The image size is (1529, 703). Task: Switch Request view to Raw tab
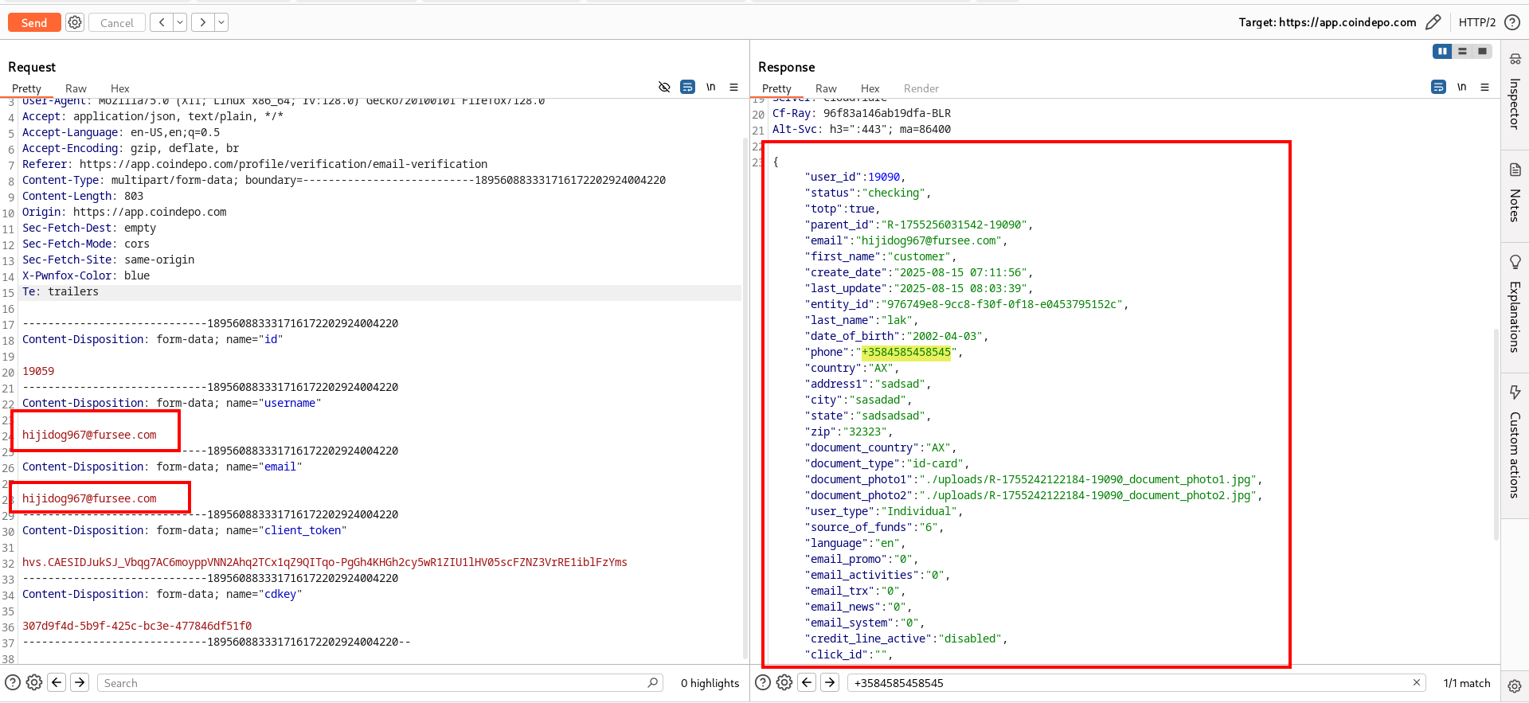(x=76, y=88)
